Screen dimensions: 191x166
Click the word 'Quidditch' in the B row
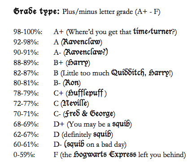point(127,73)
